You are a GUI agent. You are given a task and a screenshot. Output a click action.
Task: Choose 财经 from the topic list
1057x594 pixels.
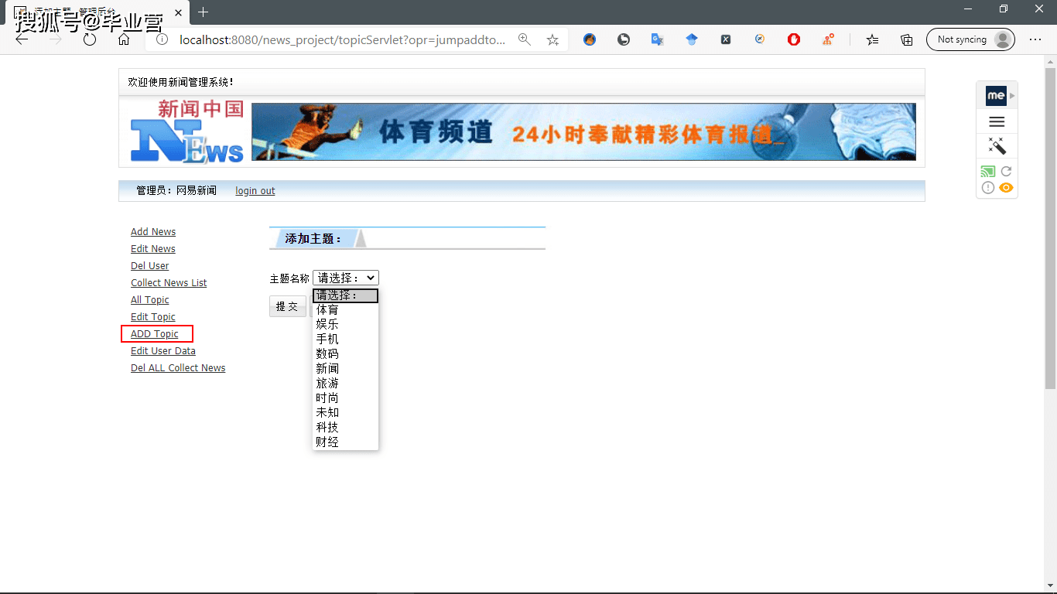click(x=345, y=442)
